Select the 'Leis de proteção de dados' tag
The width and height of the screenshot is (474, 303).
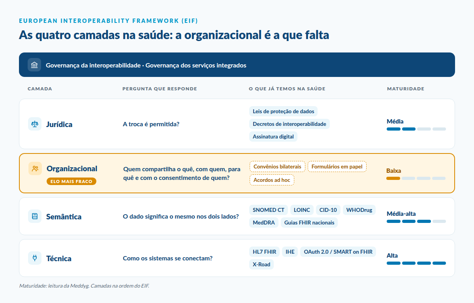tap(284, 111)
